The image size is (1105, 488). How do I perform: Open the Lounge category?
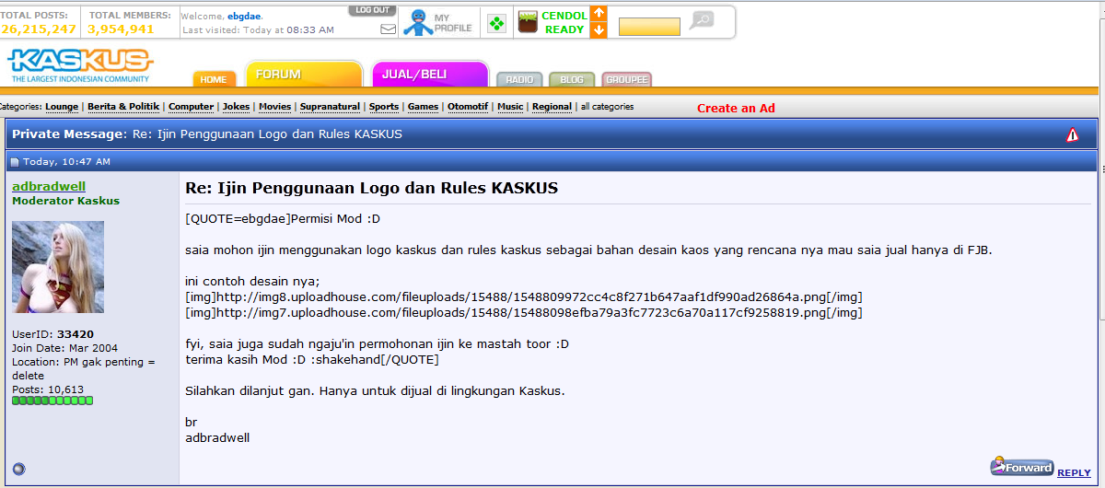(x=62, y=107)
